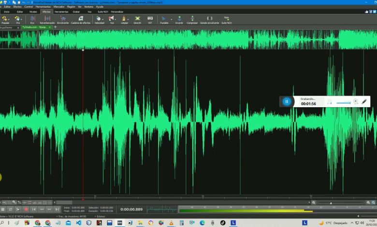This screenshot has height=227, width=377.
Task: Open the Reverberación effect
Action: 47,19
